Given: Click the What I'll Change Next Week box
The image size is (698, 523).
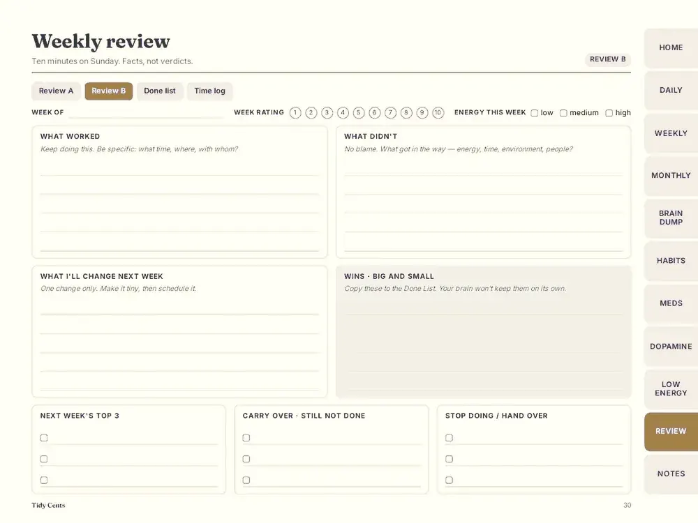Looking at the screenshot, I should (x=180, y=332).
